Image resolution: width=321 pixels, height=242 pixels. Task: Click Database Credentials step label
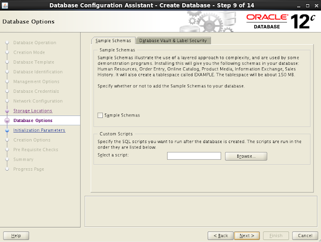36,91
